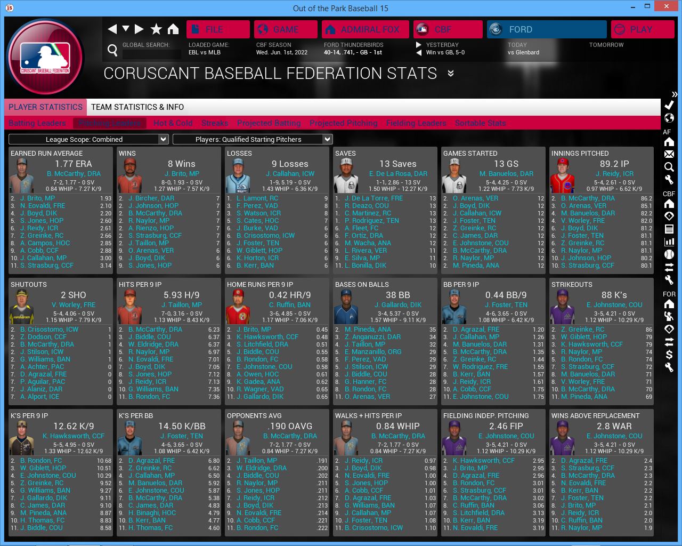Open the Projected Batting subtab

269,123
